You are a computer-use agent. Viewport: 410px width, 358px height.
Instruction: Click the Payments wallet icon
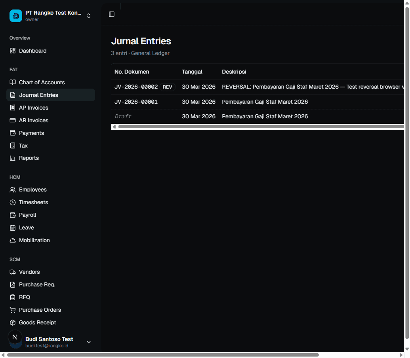(13, 133)
